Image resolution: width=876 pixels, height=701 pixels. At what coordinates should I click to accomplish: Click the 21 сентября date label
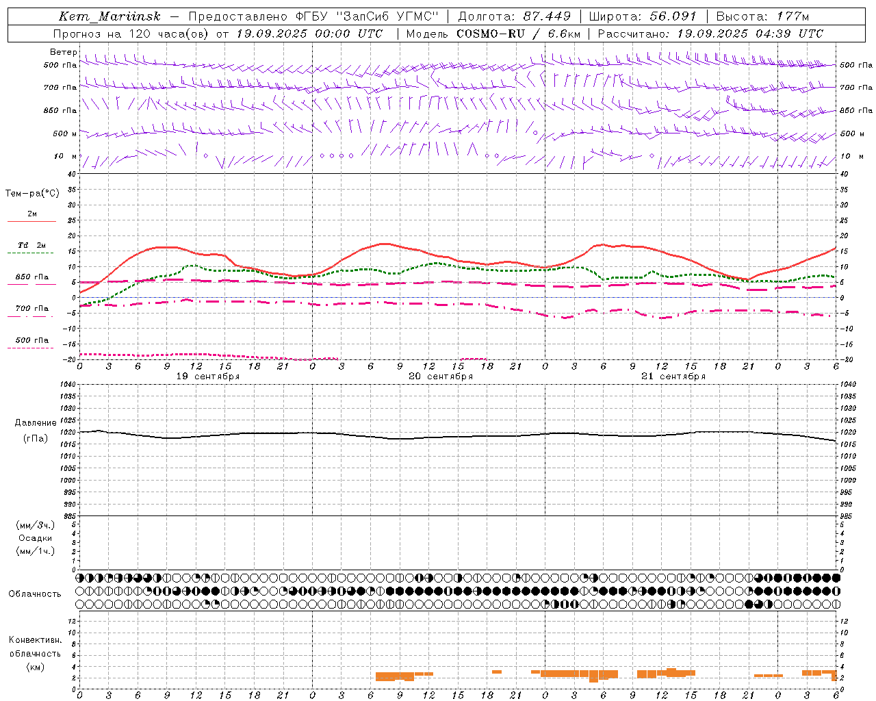(673, 377)
